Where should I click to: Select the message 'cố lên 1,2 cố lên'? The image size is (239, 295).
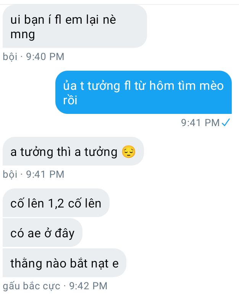point(56,203)
